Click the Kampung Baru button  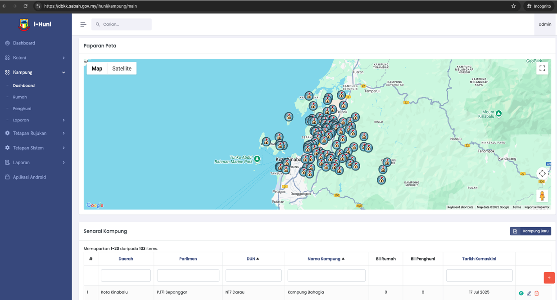click(530, 231)
